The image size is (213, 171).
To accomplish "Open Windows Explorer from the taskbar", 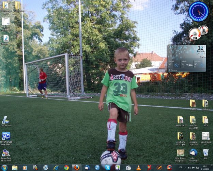I will (x=15, y=168).
